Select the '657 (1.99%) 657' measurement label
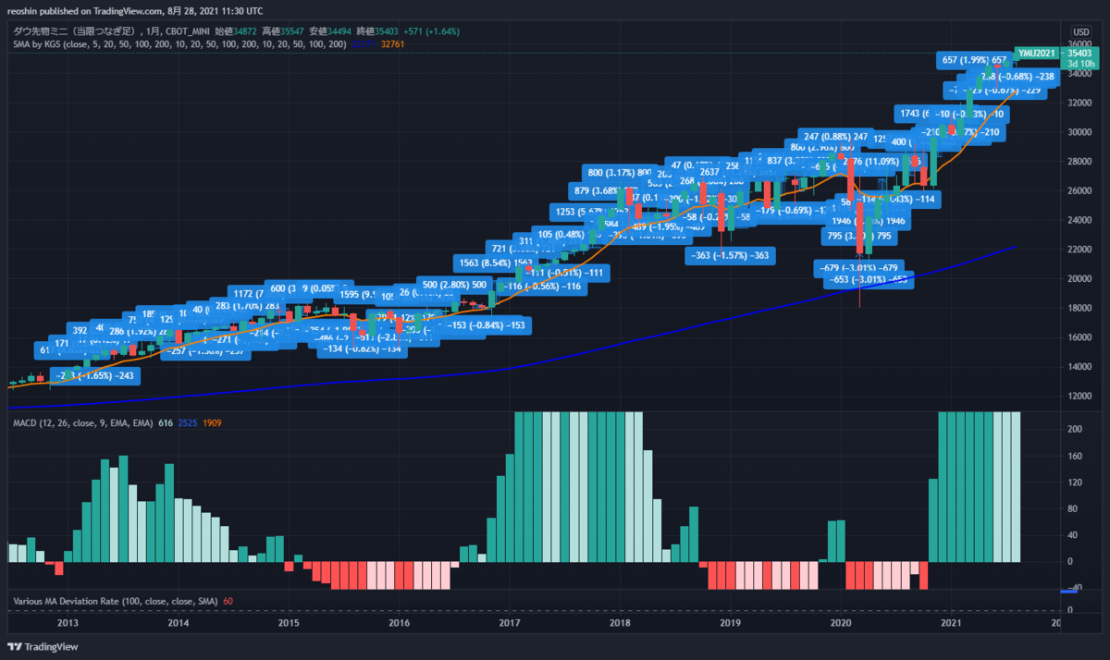 point(974,59)
